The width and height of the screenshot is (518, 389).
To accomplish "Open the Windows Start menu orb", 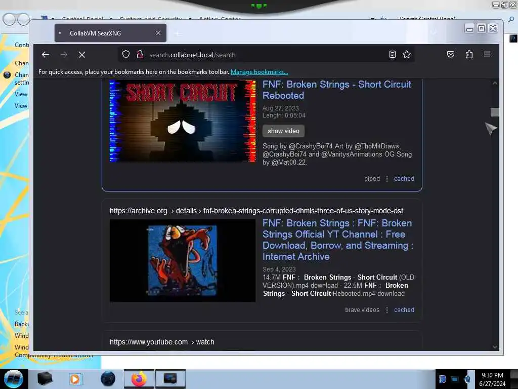I will coord(13,379).
